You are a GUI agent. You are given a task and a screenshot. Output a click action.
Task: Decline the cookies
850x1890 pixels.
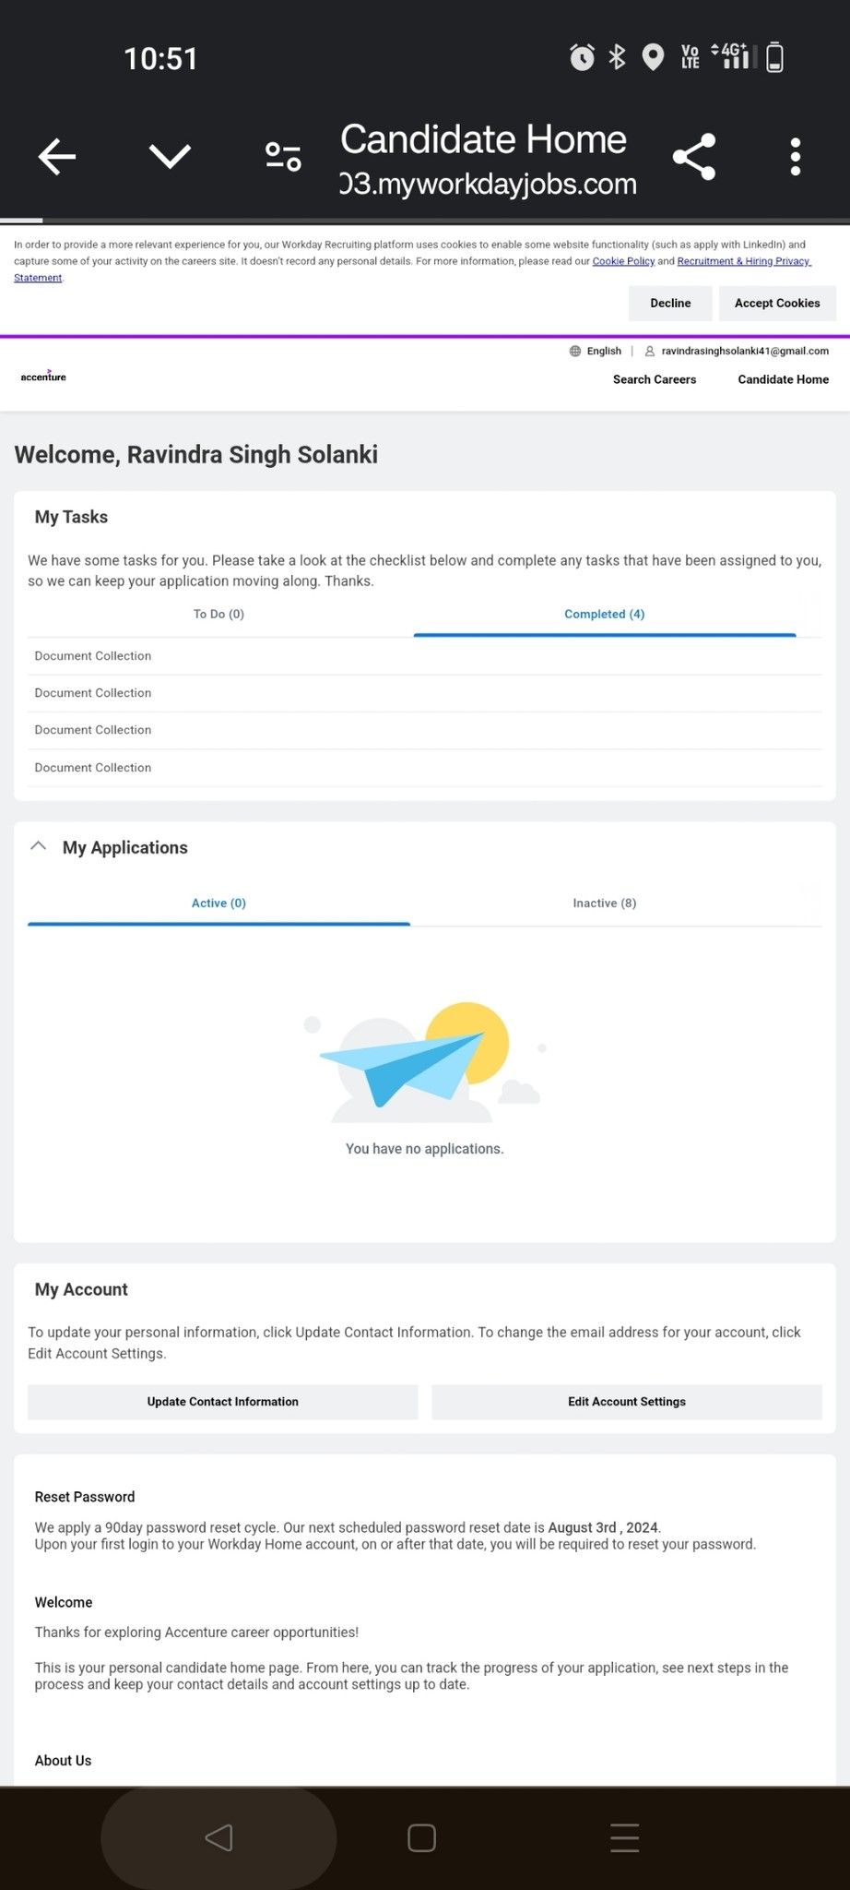pos(670,303)
